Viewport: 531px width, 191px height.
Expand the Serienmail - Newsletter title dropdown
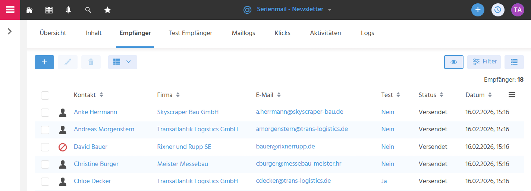click(330, 10)
